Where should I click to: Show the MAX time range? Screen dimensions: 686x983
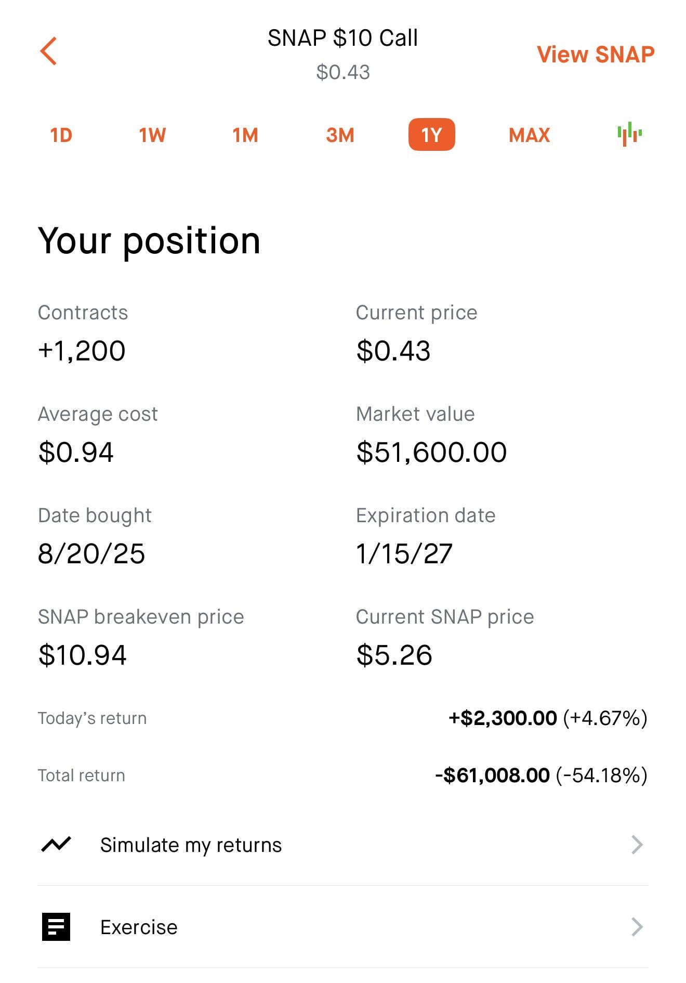click(529, 135)
